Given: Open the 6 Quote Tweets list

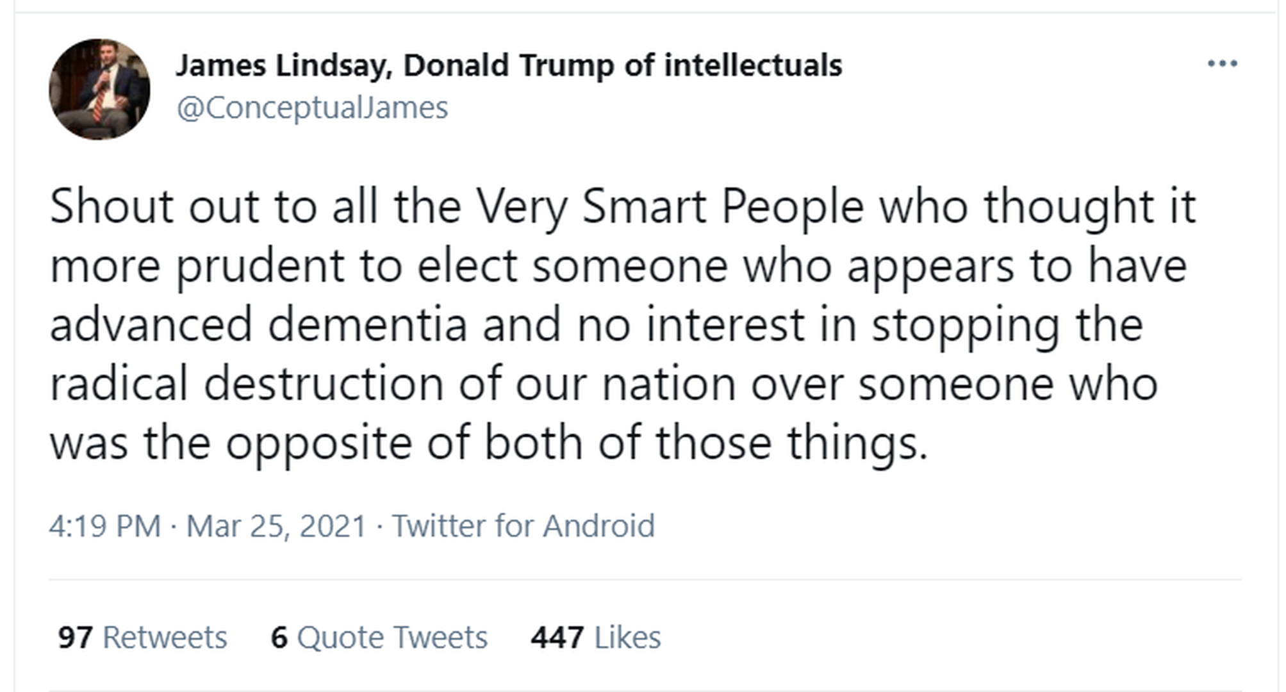Looking at the screenshot, I should point(379,638).
